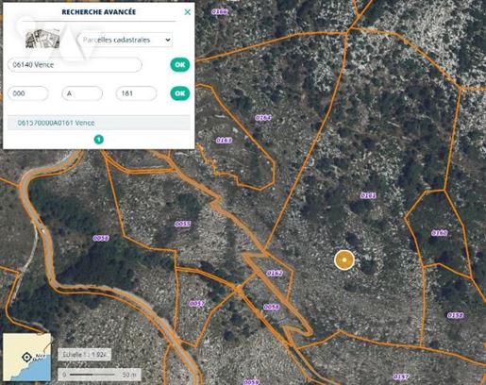Validate parcel search with second OK button
The width and height of the screenshot is (486, 385).
(x=180, y=93)
